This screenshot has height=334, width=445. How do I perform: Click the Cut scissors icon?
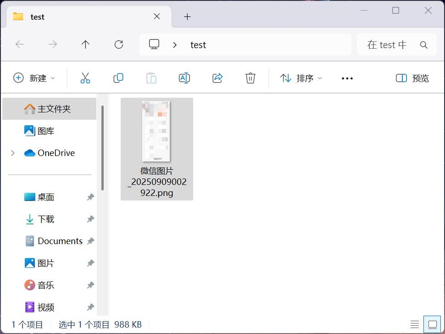85,78
